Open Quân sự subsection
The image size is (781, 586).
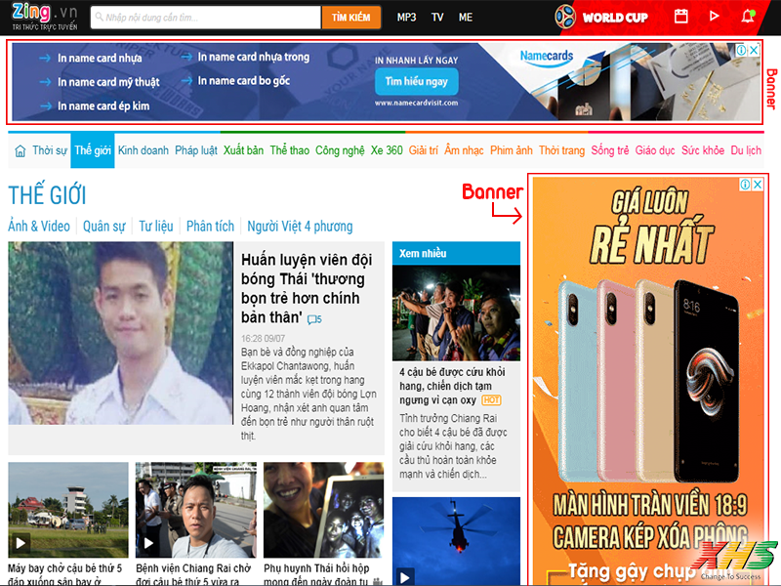pyautogui.click(x=104, y=227)
